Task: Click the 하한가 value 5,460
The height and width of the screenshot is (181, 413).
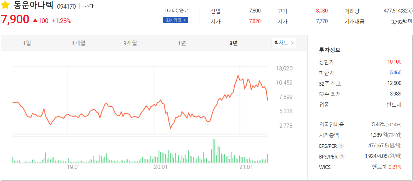Action: point(396,73)
